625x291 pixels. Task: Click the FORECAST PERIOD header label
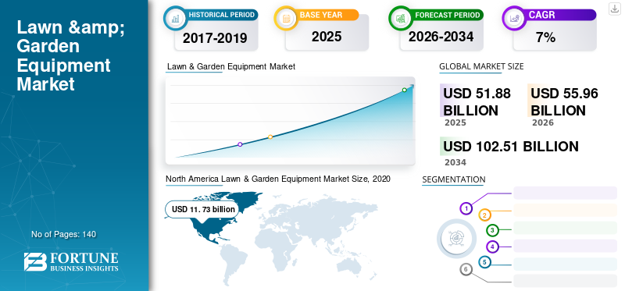tap(447, 15)
